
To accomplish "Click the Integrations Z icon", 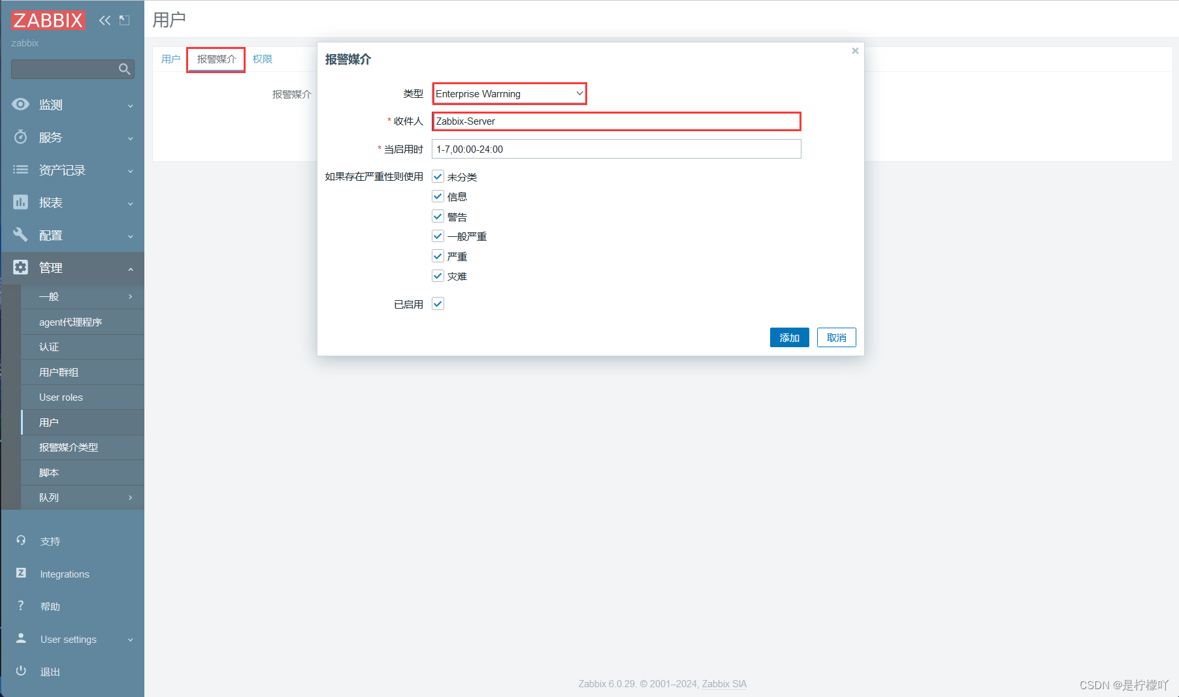I will coord(21,573).
